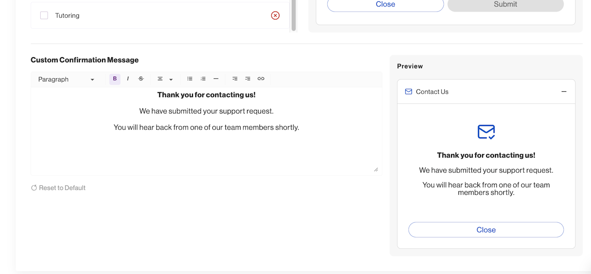591x274 pixels.
Task: Insert a link using the link icon
Action: pos(261,79)
